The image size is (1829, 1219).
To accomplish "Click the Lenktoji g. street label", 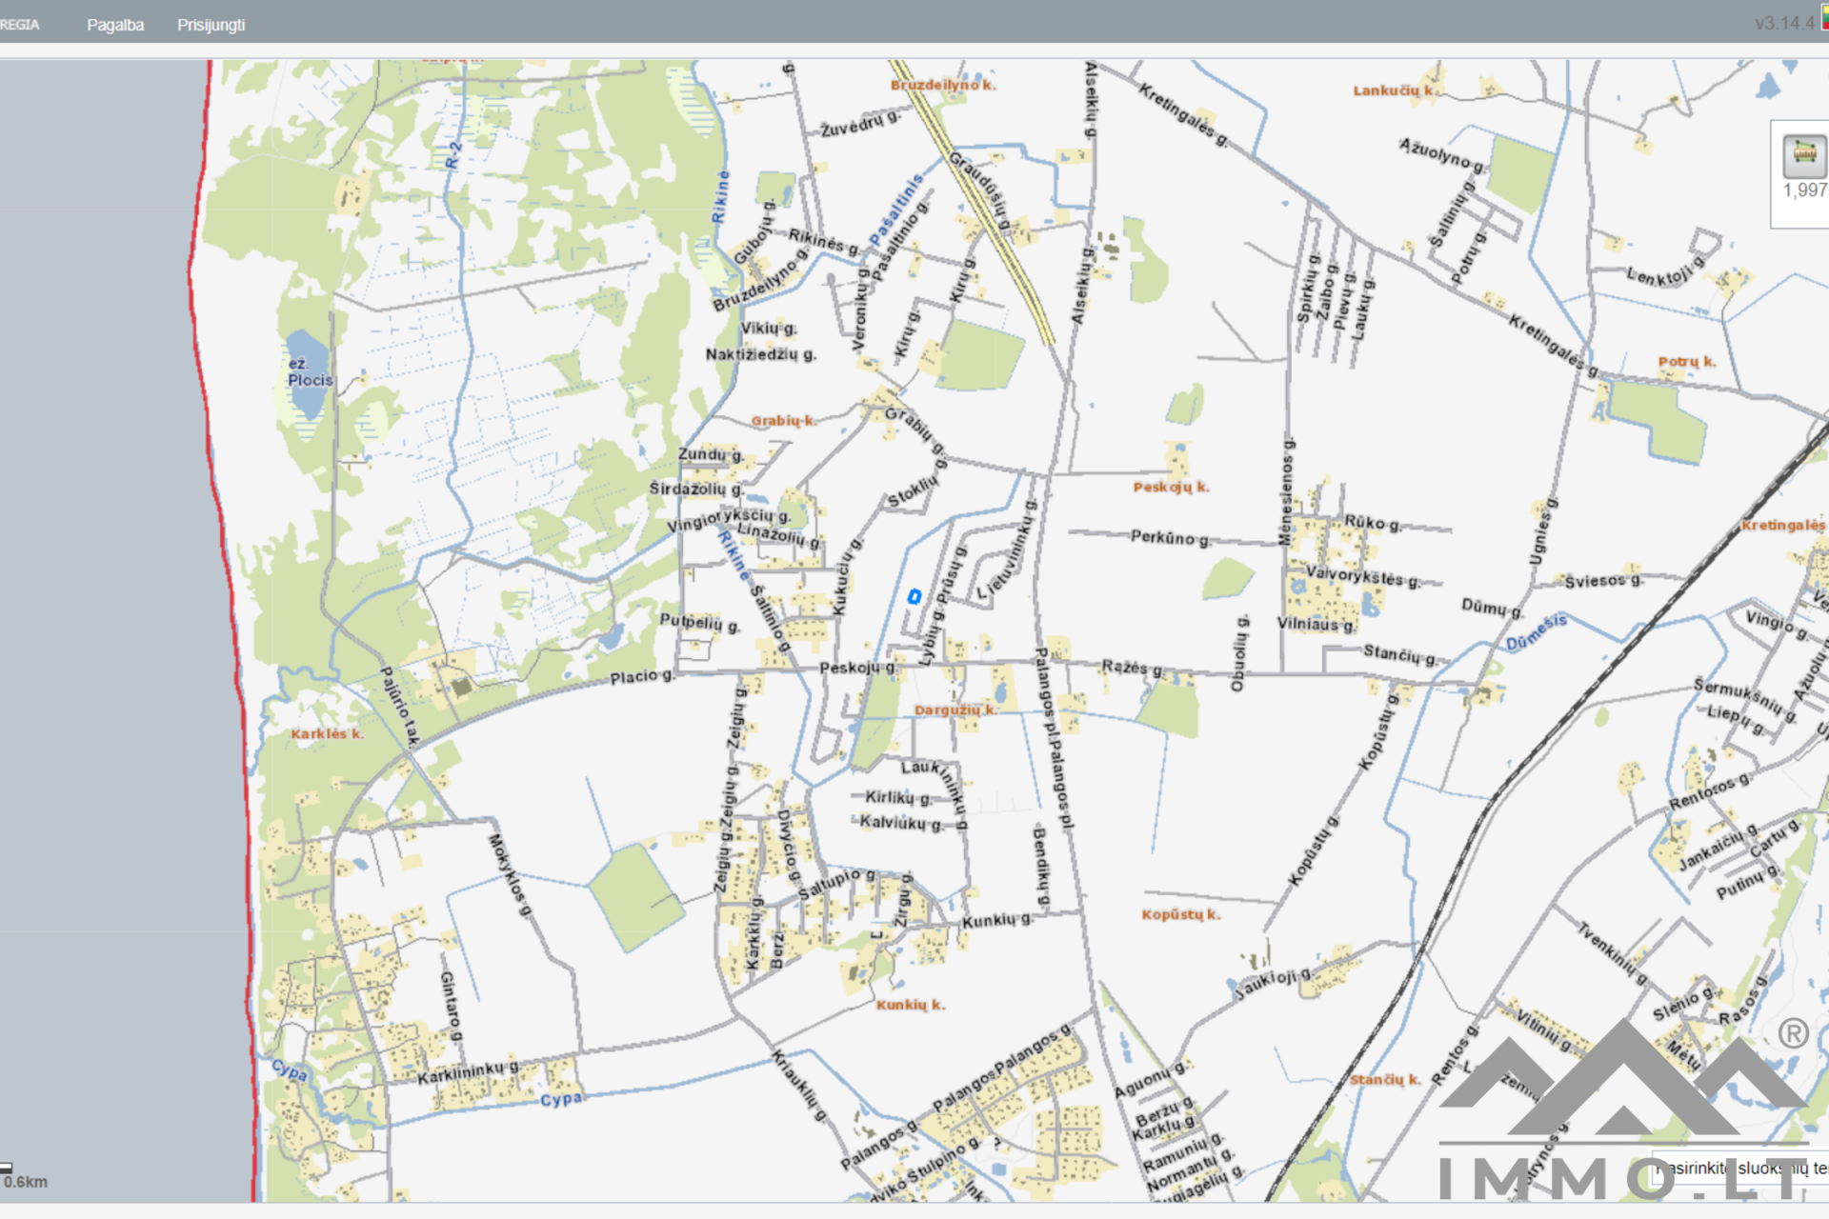I will pos(1665,273).
